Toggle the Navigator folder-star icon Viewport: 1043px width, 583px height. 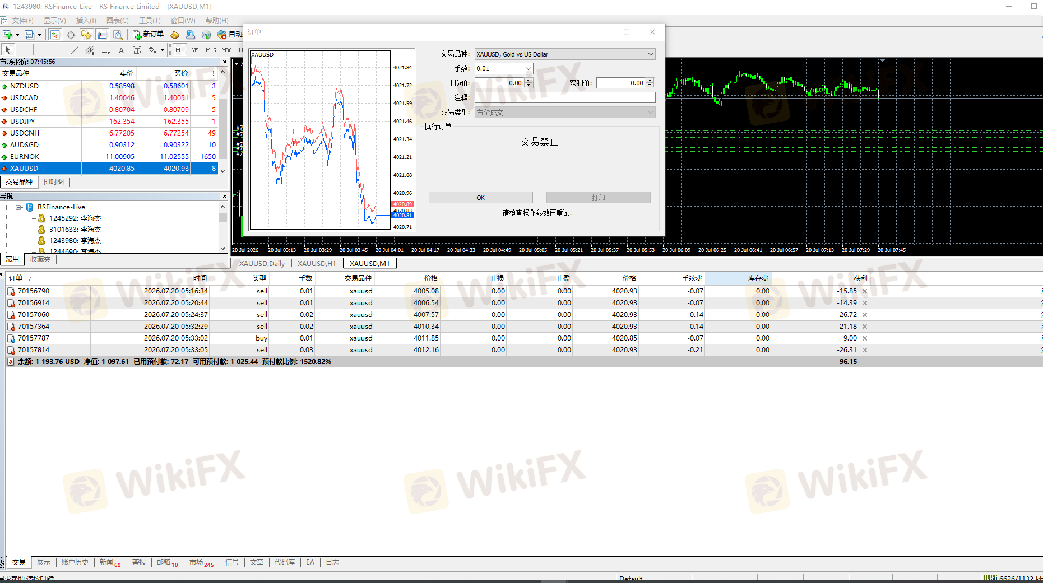86,35
